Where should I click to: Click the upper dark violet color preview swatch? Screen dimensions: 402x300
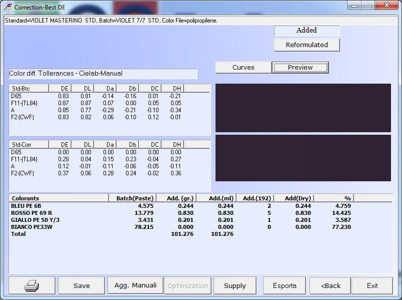[303, 108]
